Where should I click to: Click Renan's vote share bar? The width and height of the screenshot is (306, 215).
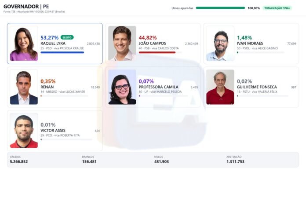click(64, 96)
